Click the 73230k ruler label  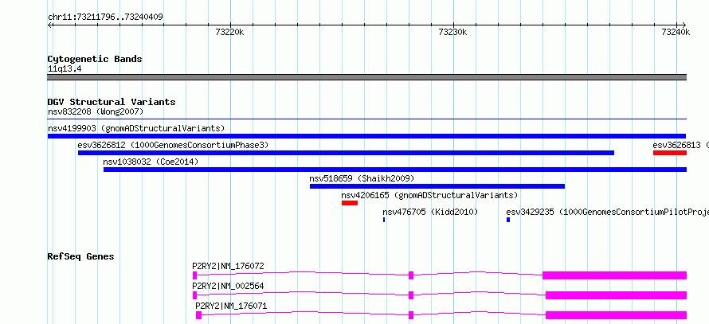pos(453,32)
